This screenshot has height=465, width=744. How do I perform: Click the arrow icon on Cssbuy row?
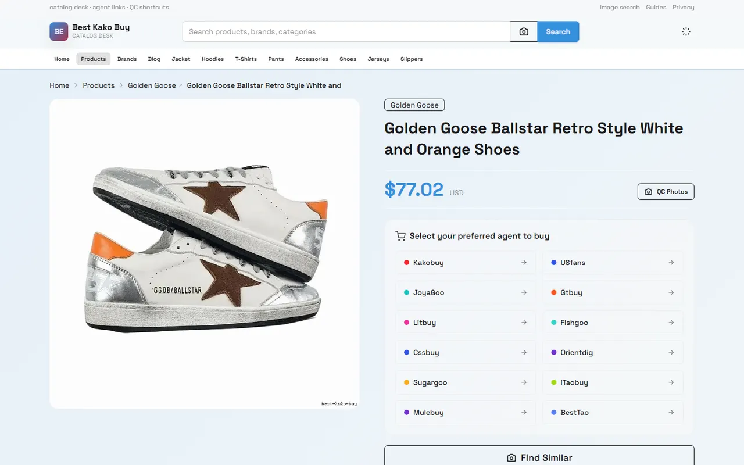click(524, 352)
